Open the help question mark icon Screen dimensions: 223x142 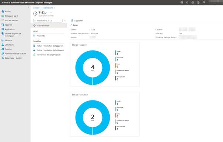pyautogui.click(x=198, y=3)
